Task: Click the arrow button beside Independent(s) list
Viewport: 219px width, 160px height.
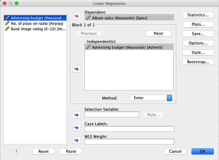Action: [77, 69]
